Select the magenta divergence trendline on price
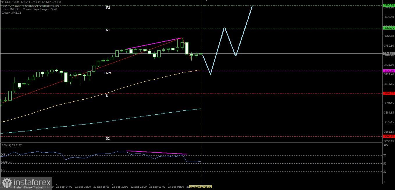 coord(154,43)
